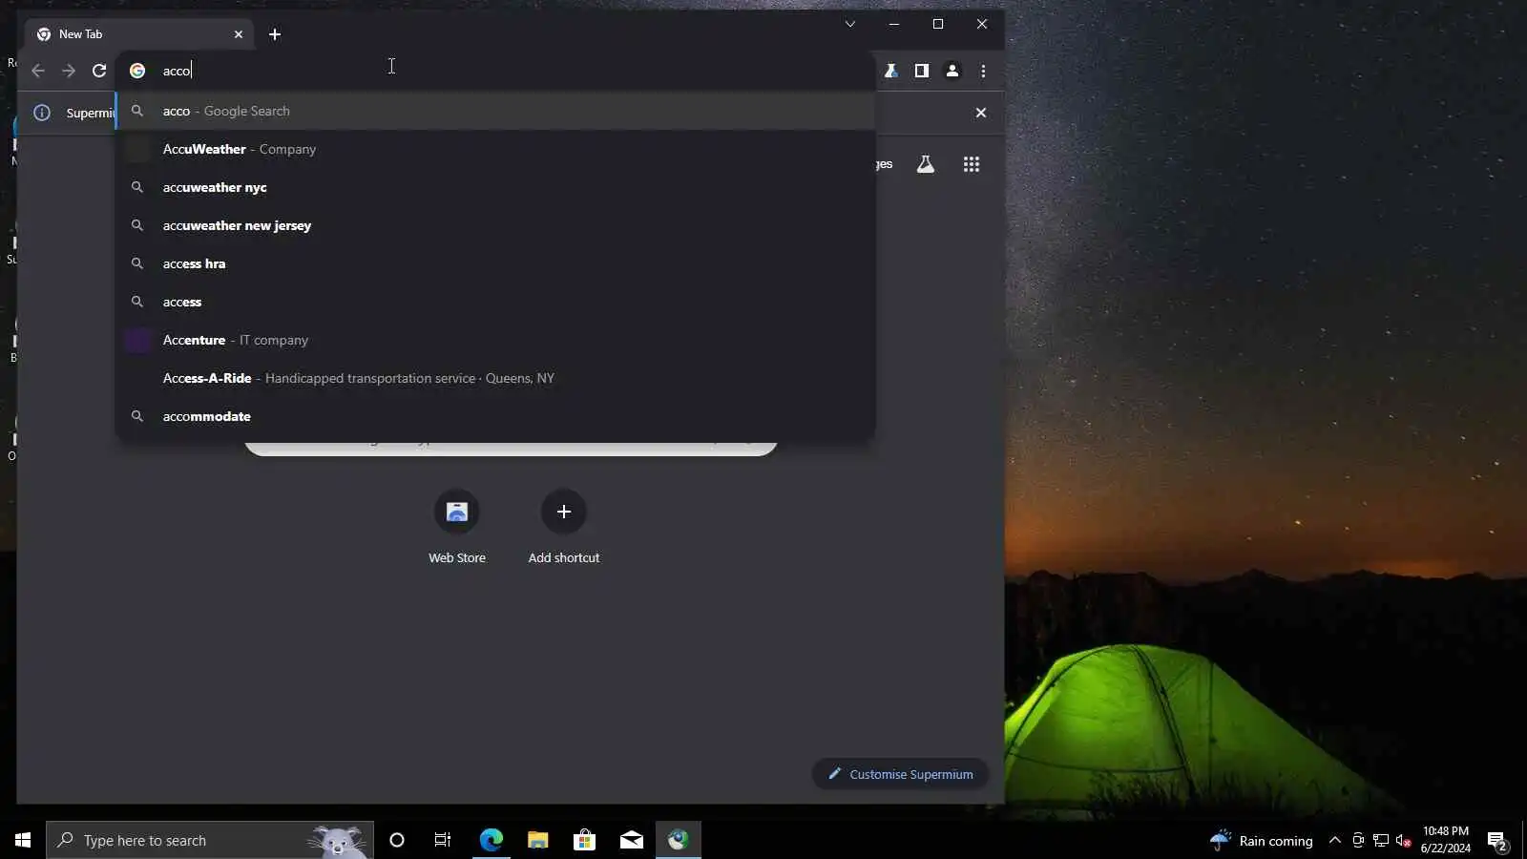1527x859 pixels.
Task: Open the three-dot browser menu
Action: [x=983, y=71]
